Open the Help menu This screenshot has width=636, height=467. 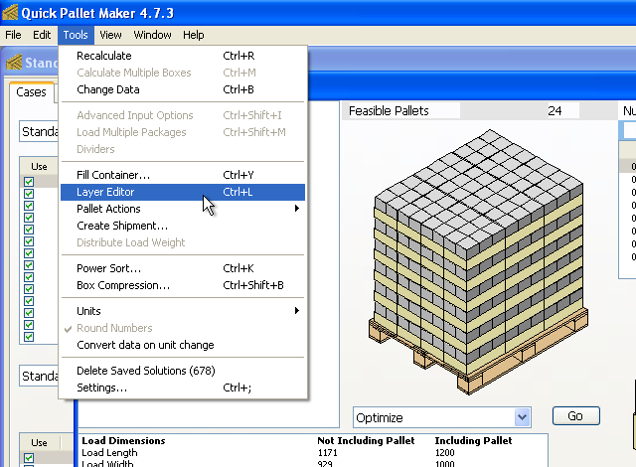pyautogui.click(x=194, y=35)
